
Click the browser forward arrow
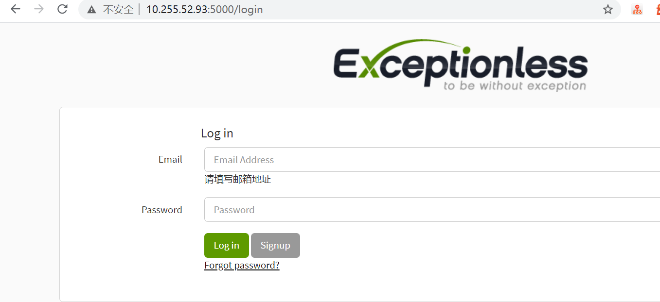point(39,9)
